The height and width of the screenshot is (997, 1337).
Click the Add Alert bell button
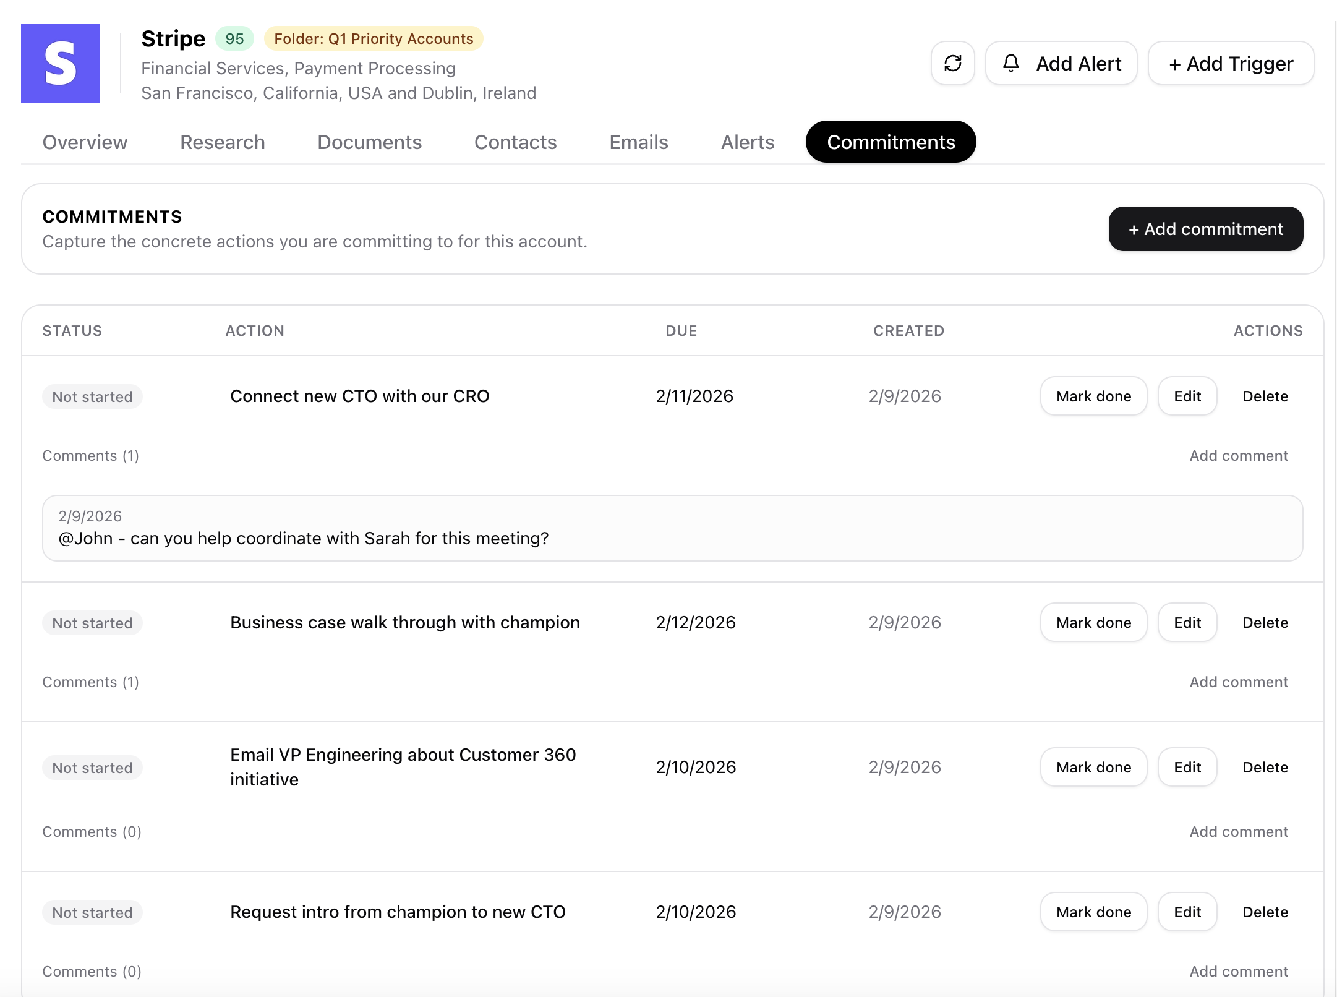1061,63
